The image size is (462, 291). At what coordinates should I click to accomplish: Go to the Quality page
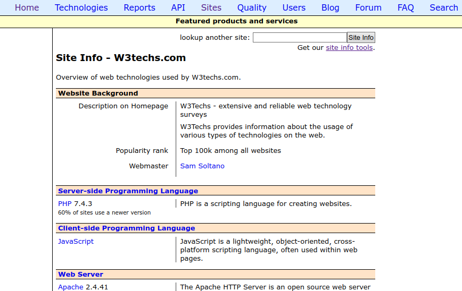(252, 7)
